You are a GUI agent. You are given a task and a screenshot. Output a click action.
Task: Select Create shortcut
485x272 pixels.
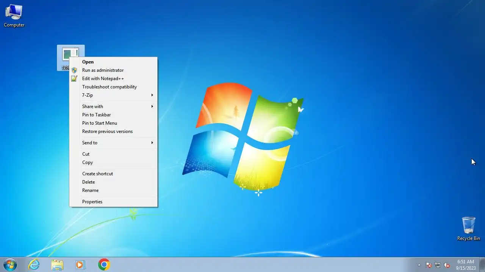point(113,174)
